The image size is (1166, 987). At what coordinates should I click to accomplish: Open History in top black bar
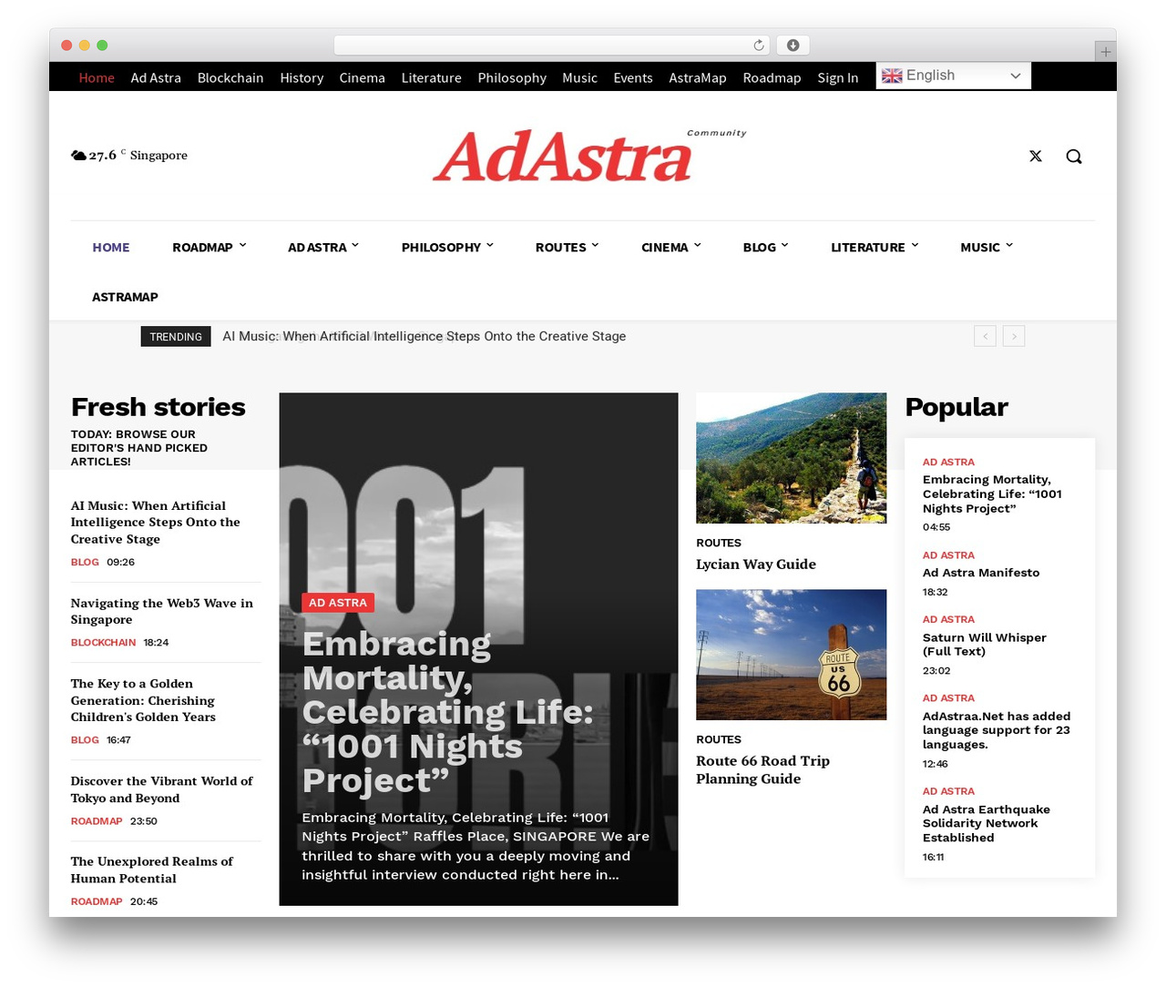(302, 78)
